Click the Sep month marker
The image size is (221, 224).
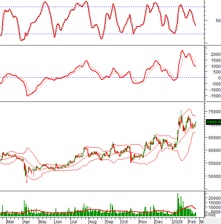click(x=110, y=222)
